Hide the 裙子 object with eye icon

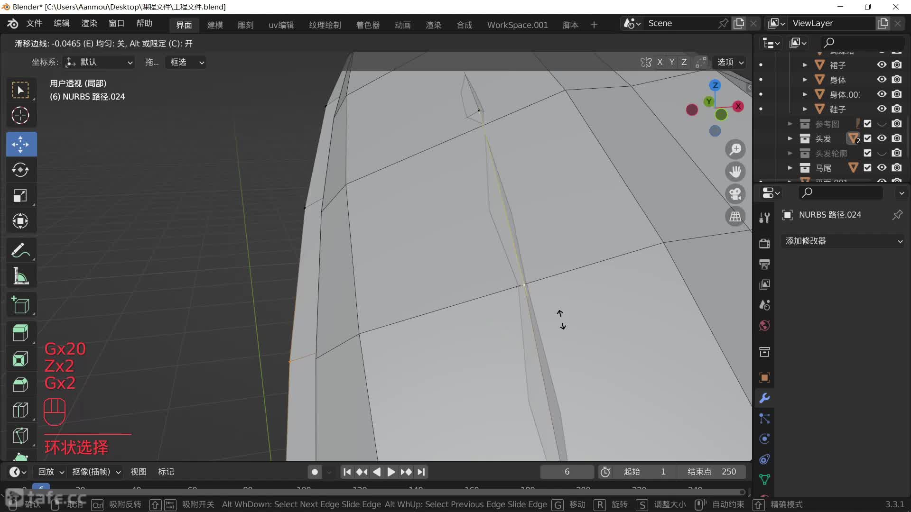pos(882,65)
